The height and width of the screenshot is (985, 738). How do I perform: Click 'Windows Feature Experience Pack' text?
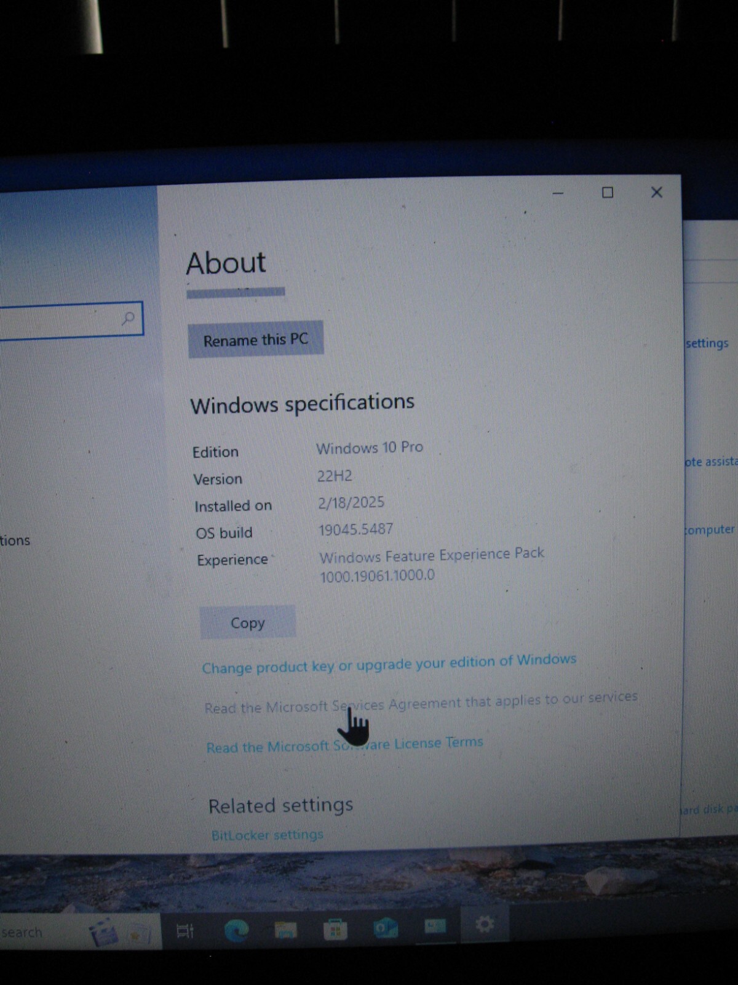click(x=432, y=555)
